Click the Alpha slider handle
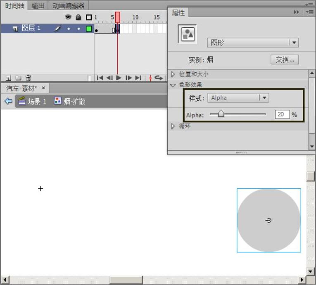 coord(221,114)
